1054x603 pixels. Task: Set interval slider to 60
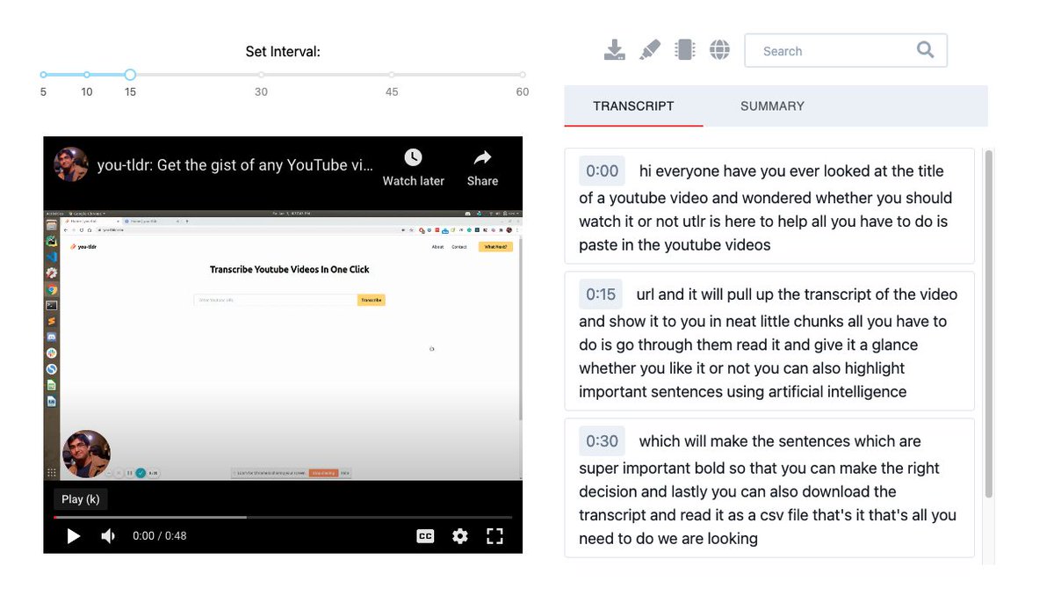coord(523,75)
